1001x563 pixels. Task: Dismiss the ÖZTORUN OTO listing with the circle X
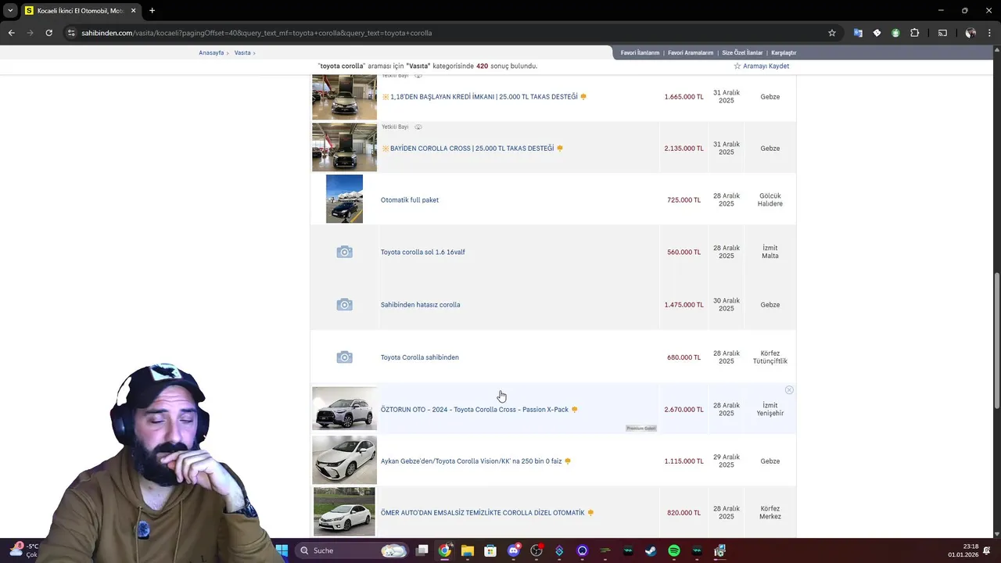(x=789, y=390)
